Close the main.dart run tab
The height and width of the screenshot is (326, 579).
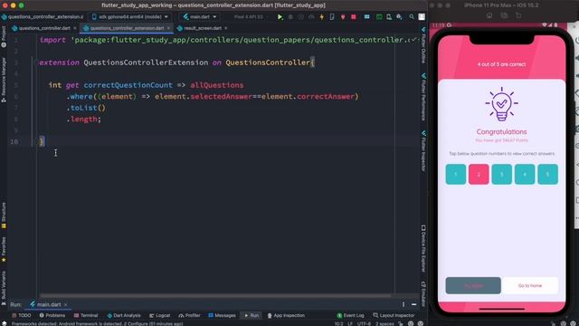coord(66,304)
